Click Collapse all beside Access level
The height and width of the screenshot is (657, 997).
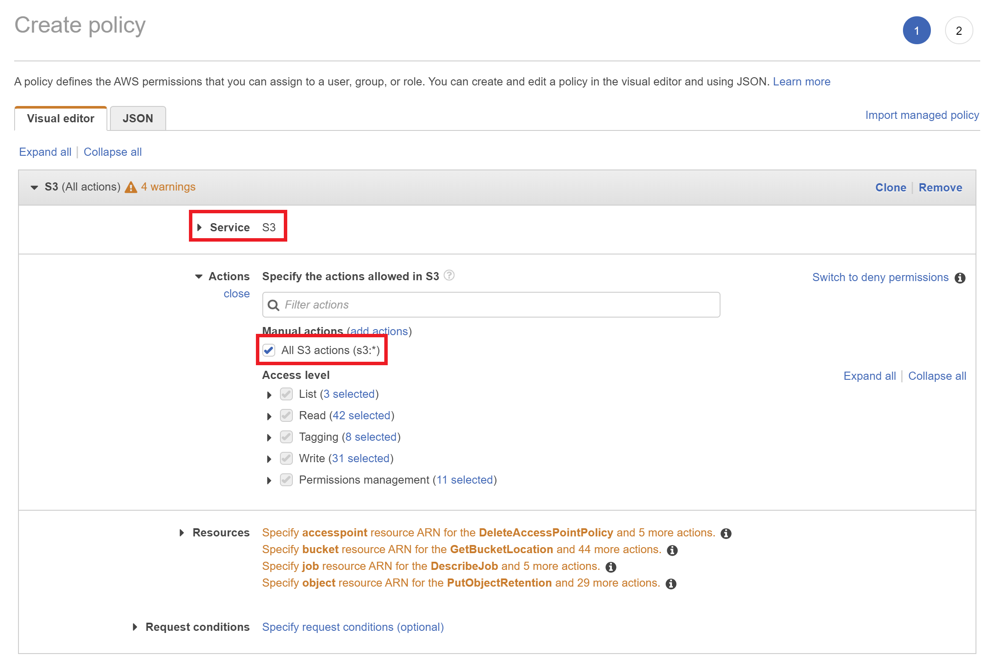pos(937,376)
